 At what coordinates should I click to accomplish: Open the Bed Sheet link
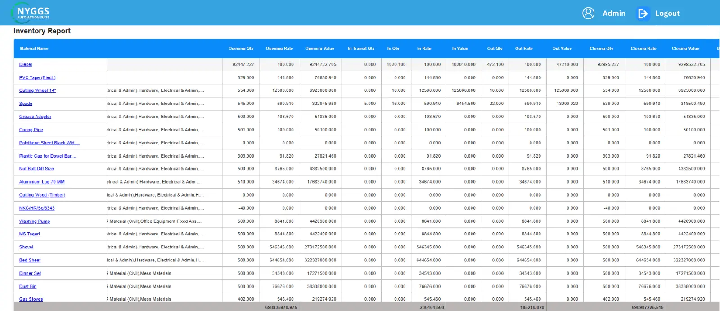click(30, 260)
